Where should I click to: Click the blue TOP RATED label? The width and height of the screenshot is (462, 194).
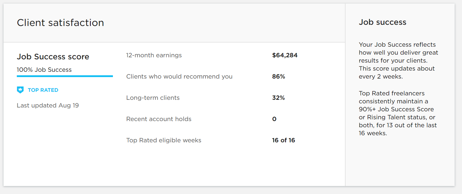click(x=43, y=90)
